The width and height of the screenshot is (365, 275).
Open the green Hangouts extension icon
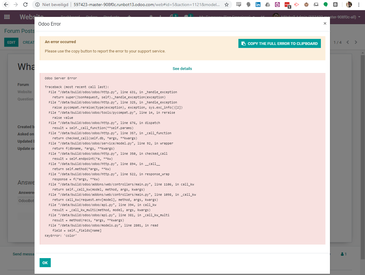tap(326, 5)
